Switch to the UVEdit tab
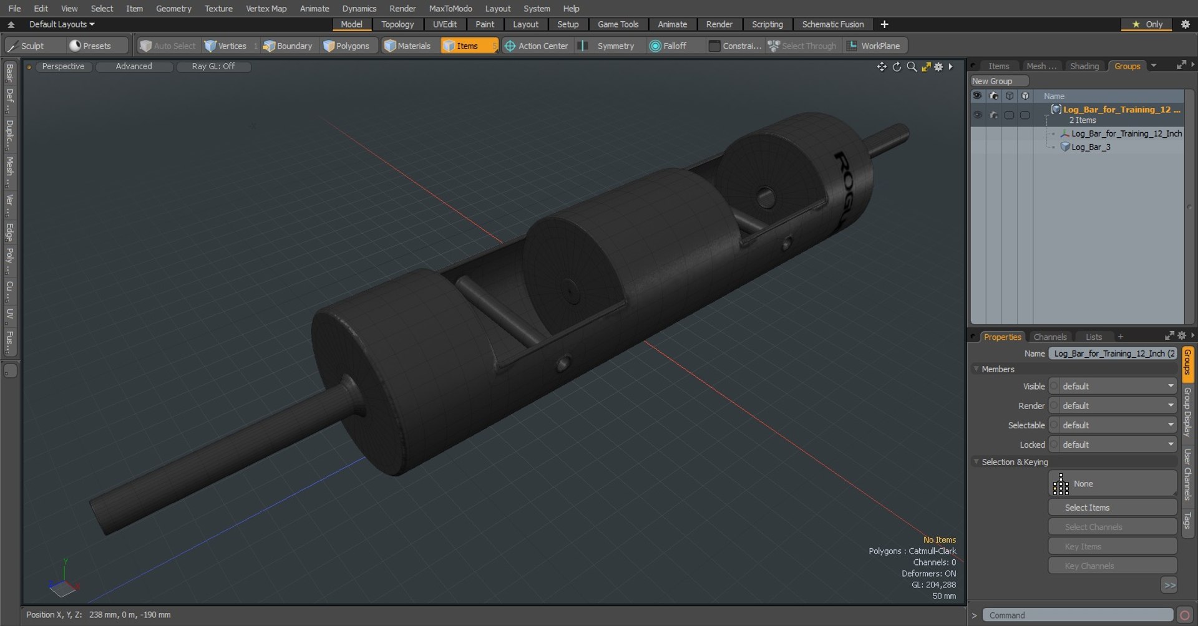 pyautogui.click(x=445, y=24)
